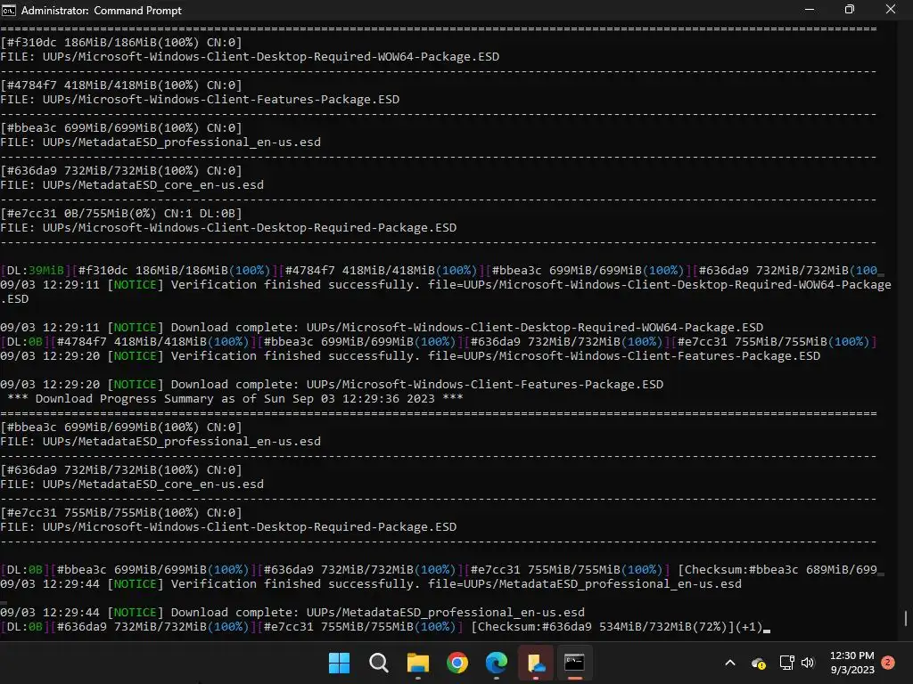Click the (+1) text on the last line
The width and height of the screenshot is (913, 684).
coord(749,627)
